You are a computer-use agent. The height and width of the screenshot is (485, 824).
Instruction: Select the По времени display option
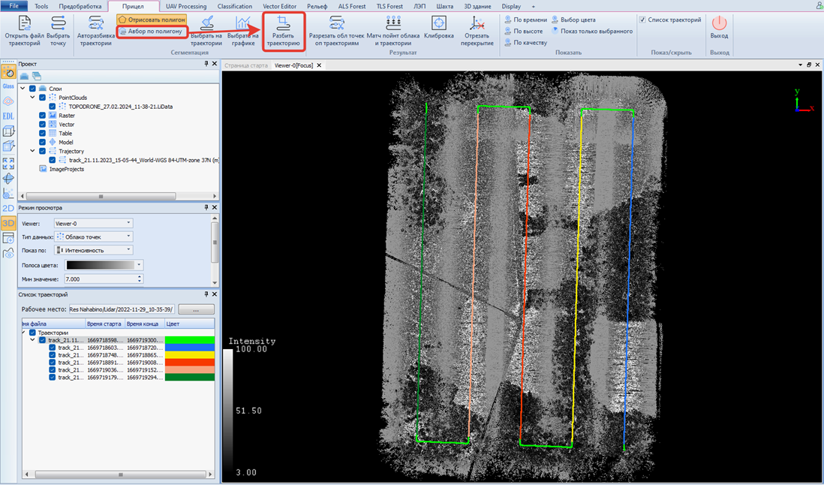pos(525,20)
